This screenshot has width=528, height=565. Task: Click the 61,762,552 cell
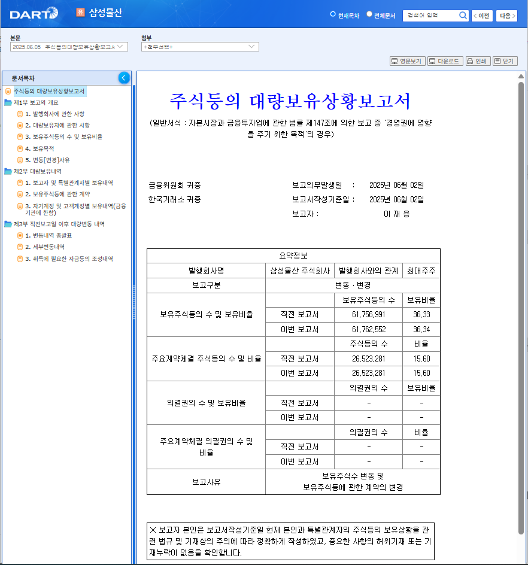point(369,329)
